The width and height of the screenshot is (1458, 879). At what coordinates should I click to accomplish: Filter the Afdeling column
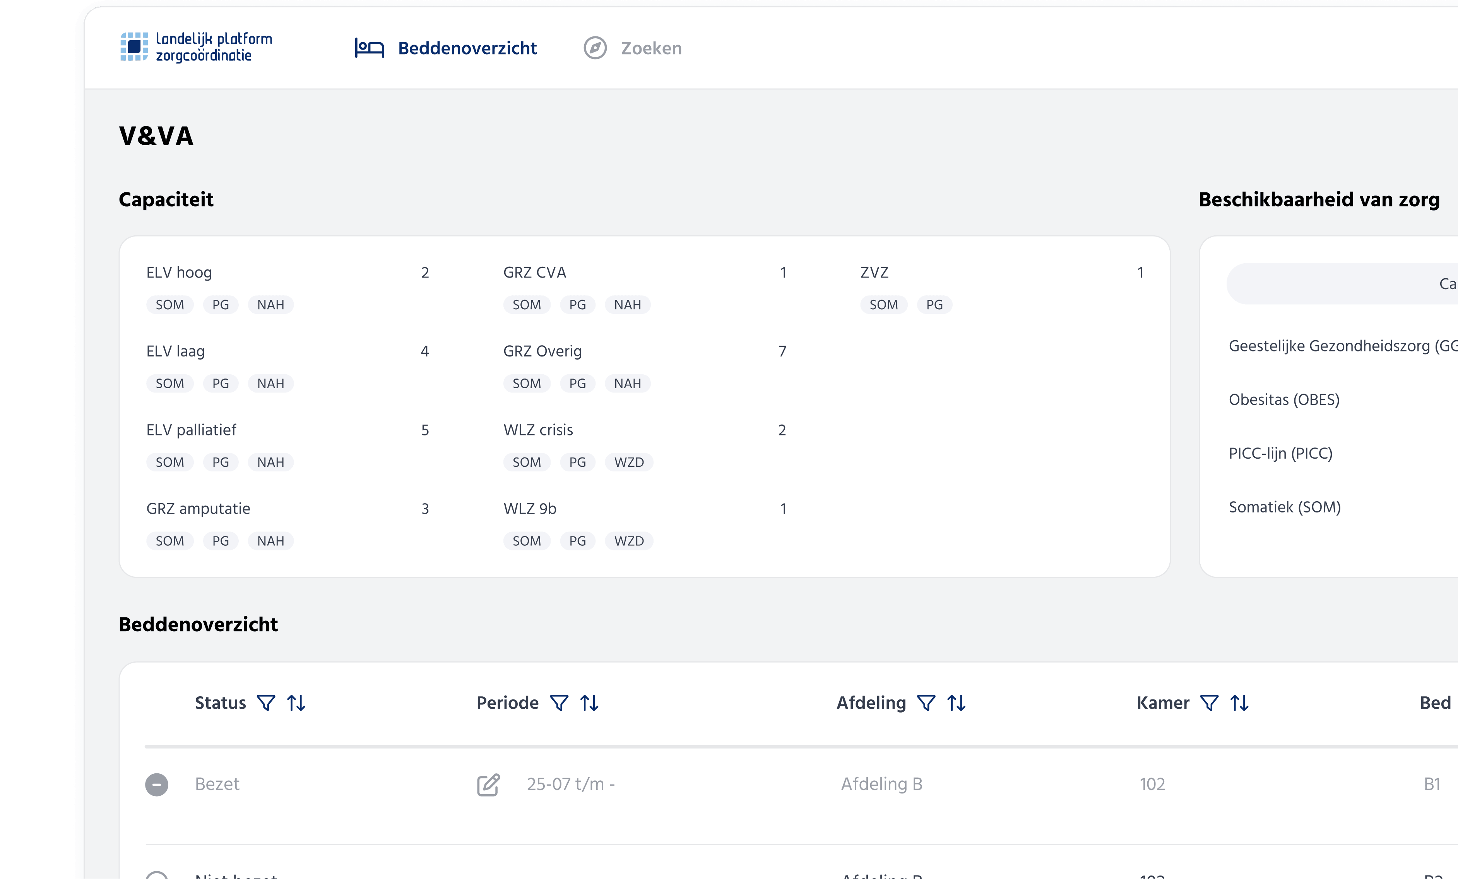coord(926,703)
